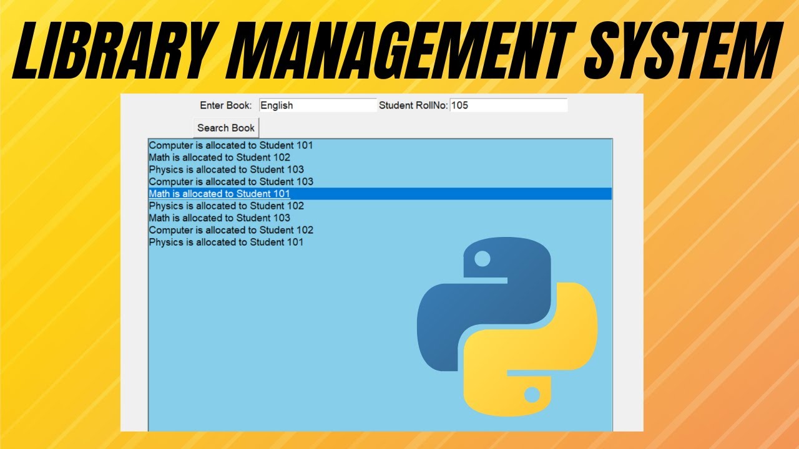Select row 'Physics is allocated to Student 103'
Image resolution: width=799 pixels, height=449 pixels.
click(380, 170)
